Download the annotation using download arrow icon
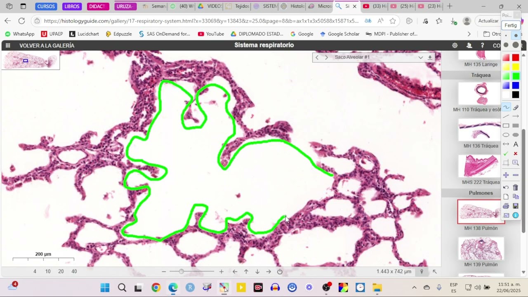Viewport: 528px width, 297px height. 430,57
